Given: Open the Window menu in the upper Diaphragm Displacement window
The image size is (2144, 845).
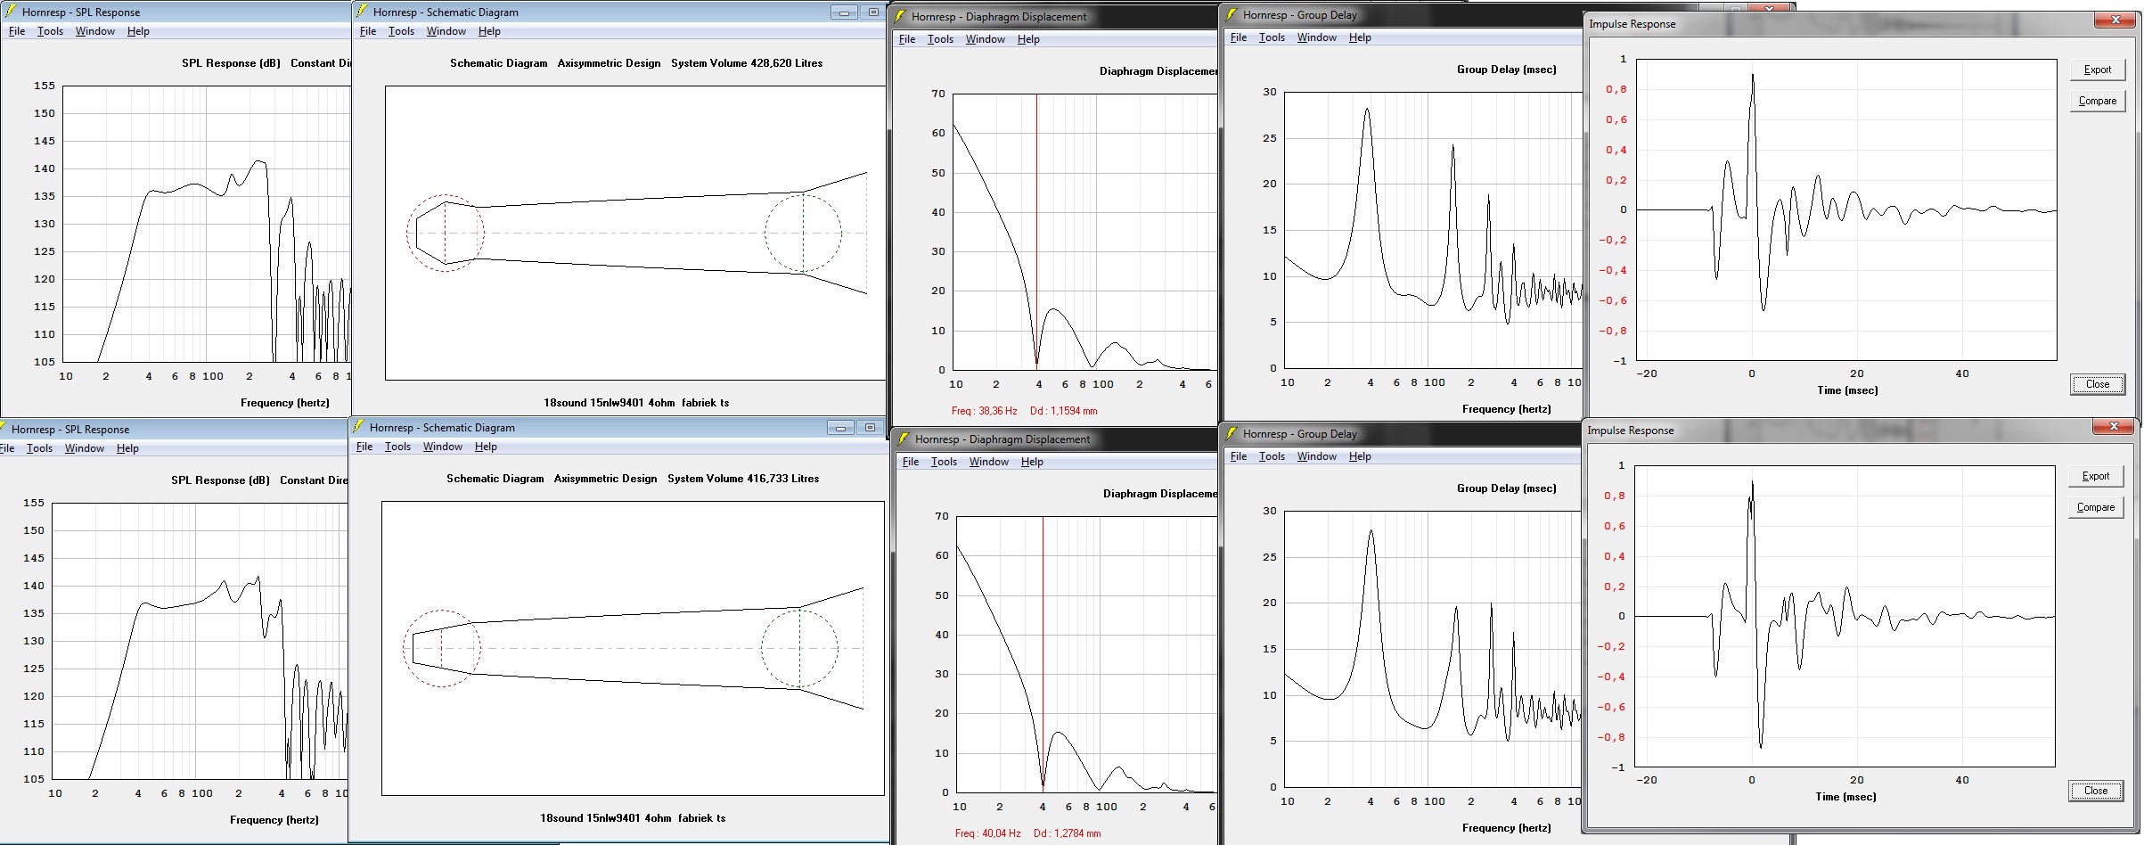Looking at the screenshot, I should coord(985,39).
